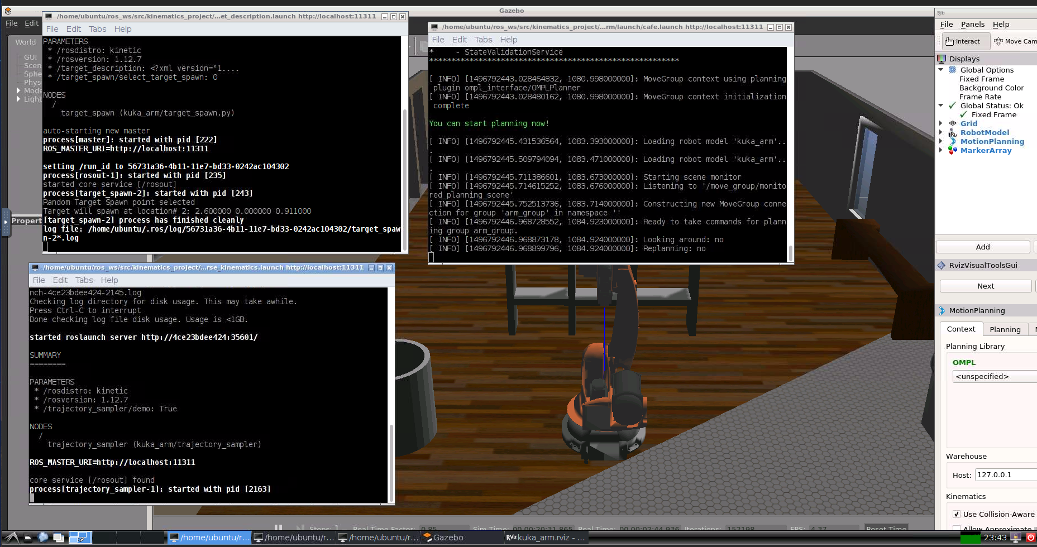This screenshot has width=1037, height=547.
Task: Click the left panel collapse handle in Gazebo
Action: pos(5,222)
